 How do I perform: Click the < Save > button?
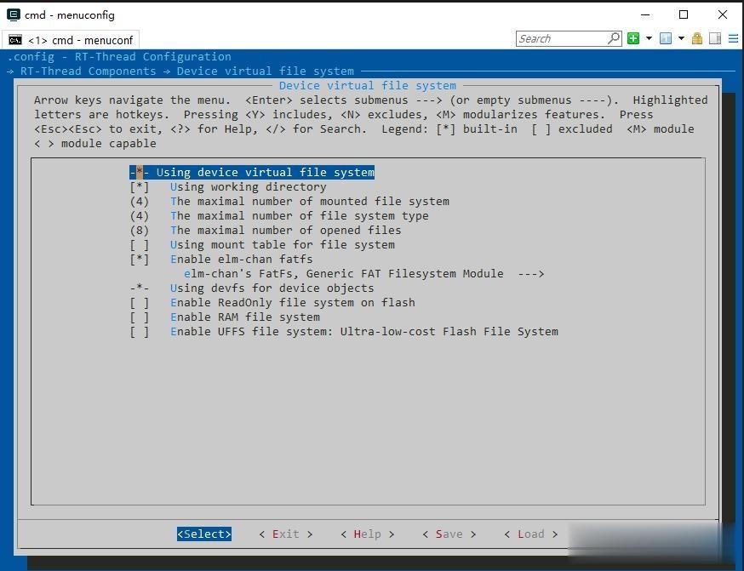449,534
